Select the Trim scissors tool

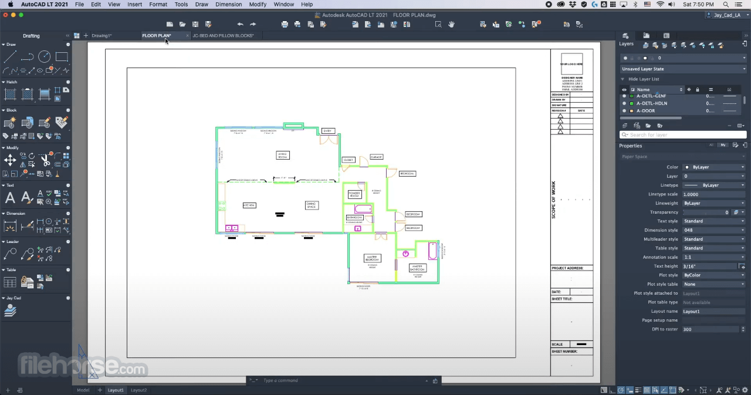coord(45,160)
